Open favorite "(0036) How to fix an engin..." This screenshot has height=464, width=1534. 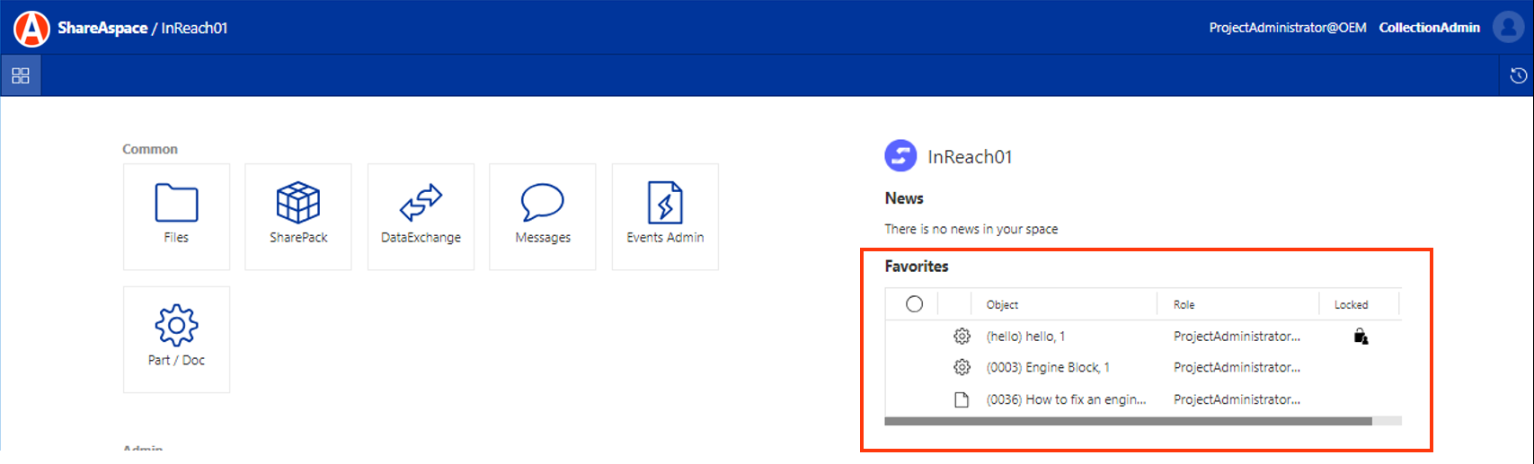tap(1066, 399)
